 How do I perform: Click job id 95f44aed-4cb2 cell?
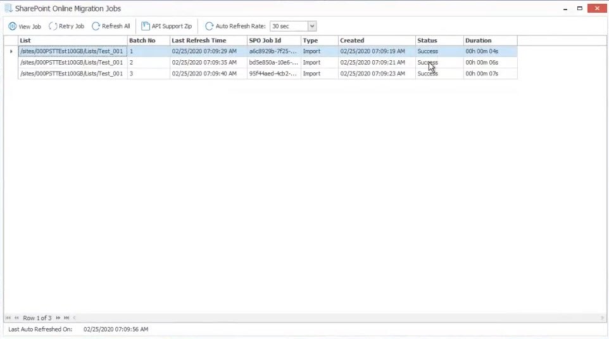pyautogui.click(x=274, y=74)
